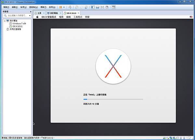Toggle the Show Library sidebar icon
The image size is (195, 140).
(93, 7)
